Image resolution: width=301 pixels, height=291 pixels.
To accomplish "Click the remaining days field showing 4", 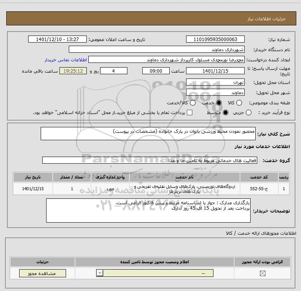I will pyautogui.click(x=114, y=71).
